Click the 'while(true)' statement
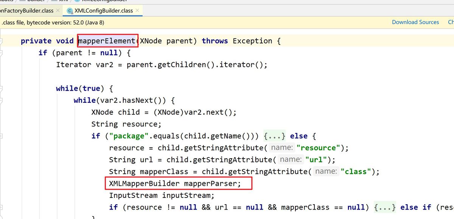The height and width of the screenshot is (219, 454). [x=80, y=88]
